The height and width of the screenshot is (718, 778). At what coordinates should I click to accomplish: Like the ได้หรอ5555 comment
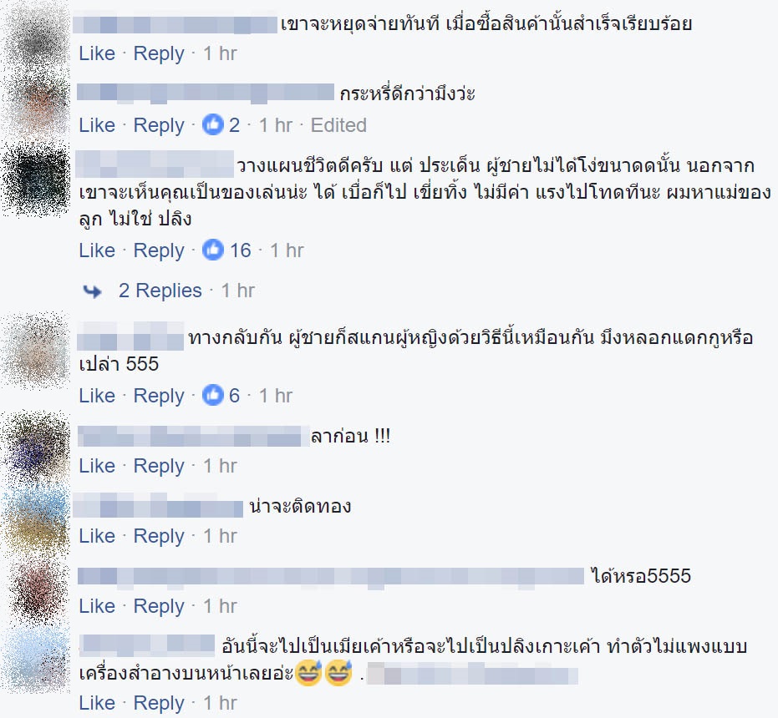(97, 606)
